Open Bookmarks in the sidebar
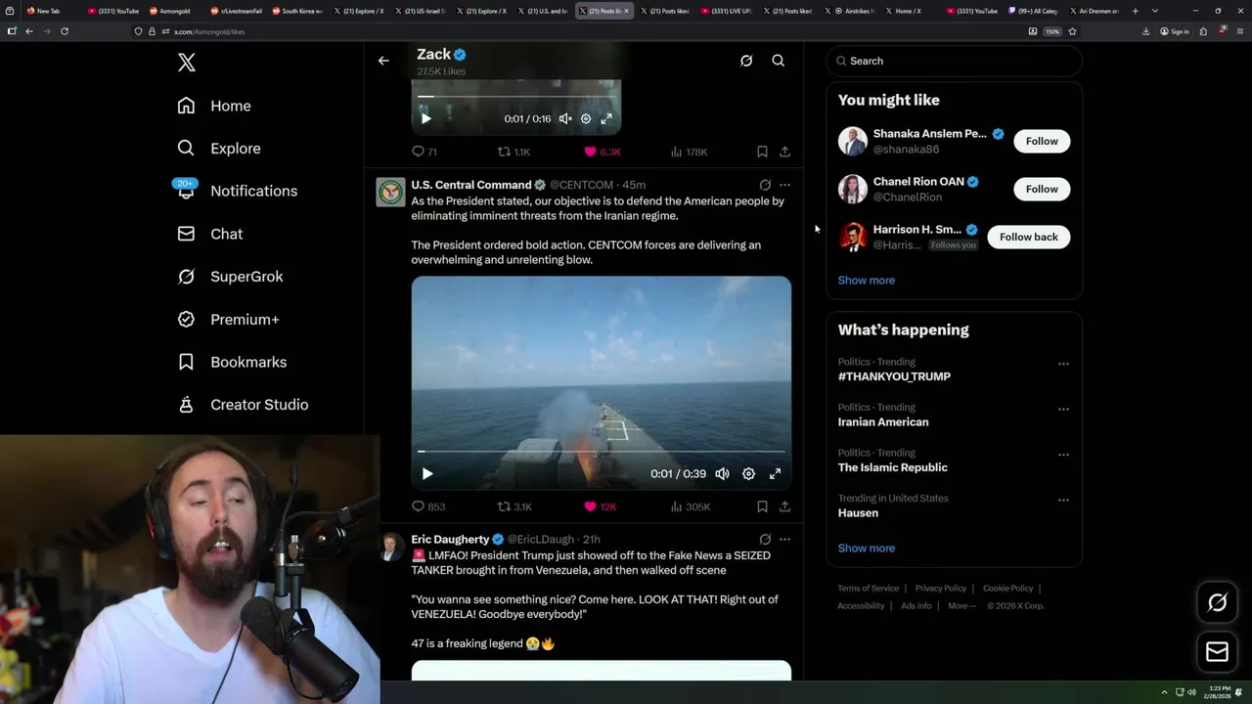Screen dimensions: 1252x704 (232, 362)
